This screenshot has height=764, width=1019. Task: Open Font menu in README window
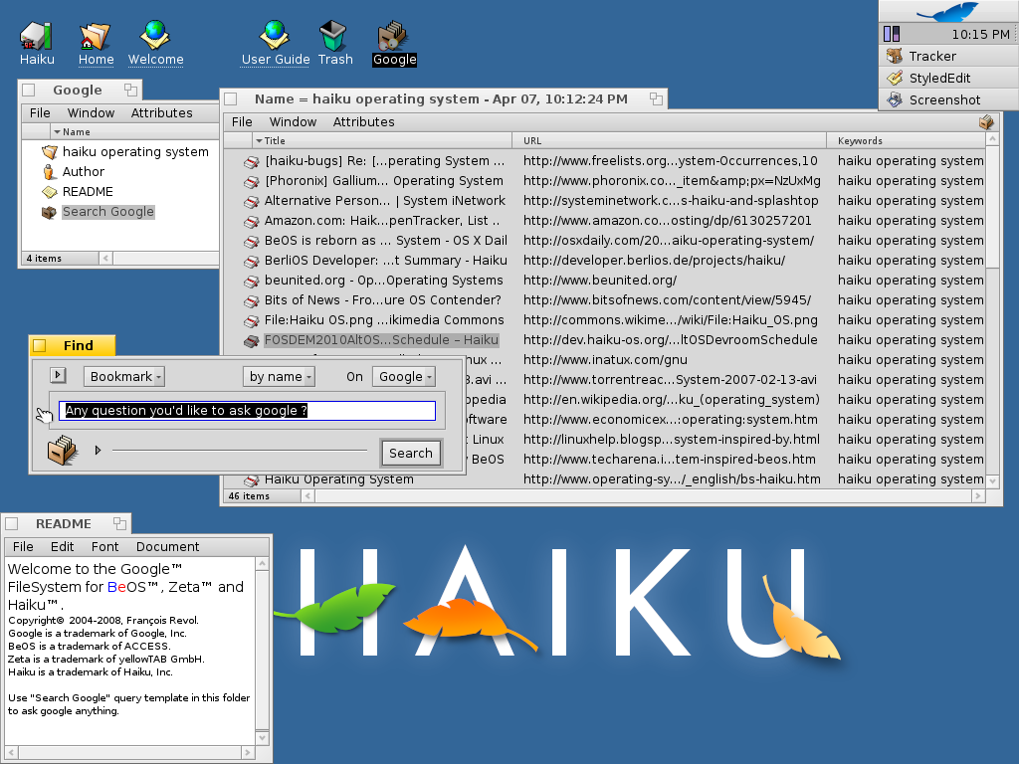point(104,547)
